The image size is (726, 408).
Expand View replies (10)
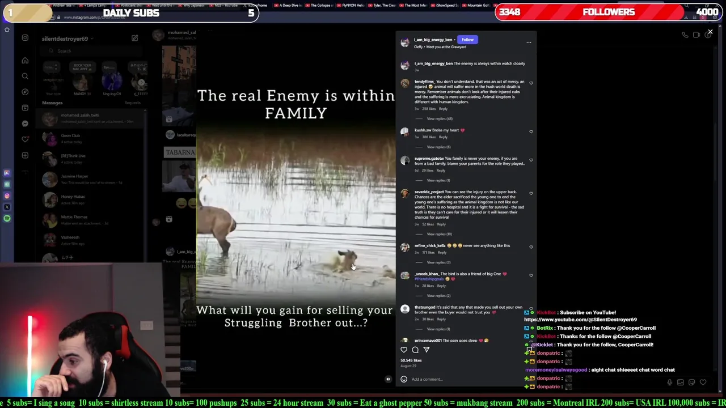click(x=440, y=234)
